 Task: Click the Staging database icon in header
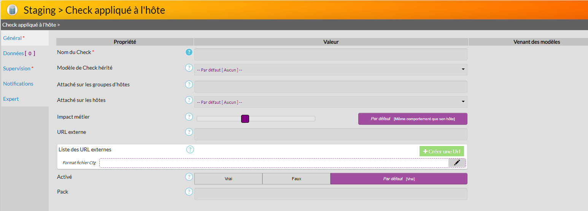coord(12,10)
